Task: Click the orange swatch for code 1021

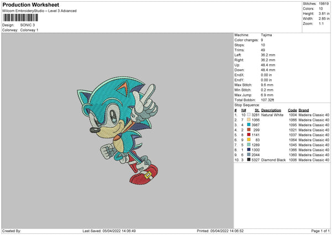Action: 249,130
